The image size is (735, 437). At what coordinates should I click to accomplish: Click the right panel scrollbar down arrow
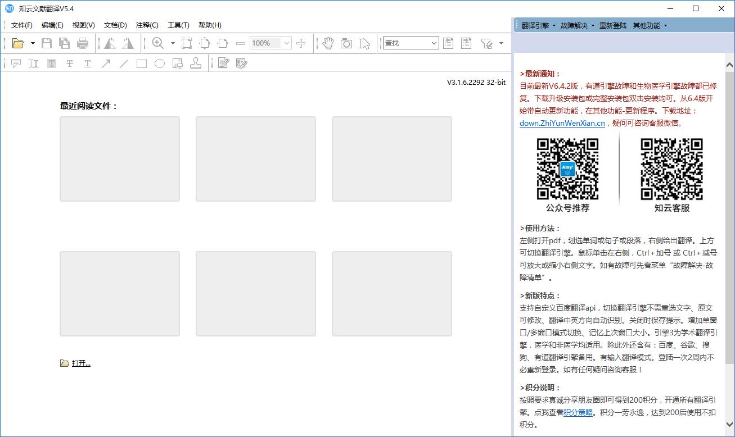[729, 425]
